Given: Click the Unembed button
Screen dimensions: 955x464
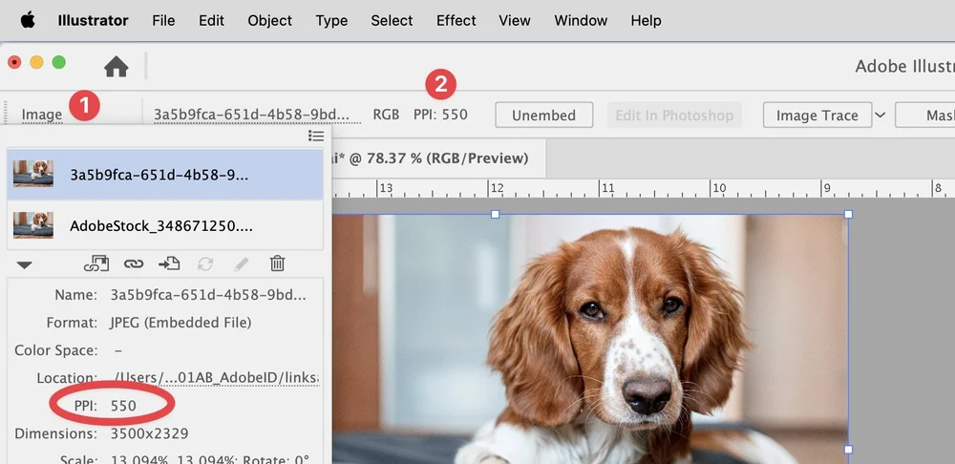Looking at the screenshot, I should pyautogui.click(x=544, y=116).
